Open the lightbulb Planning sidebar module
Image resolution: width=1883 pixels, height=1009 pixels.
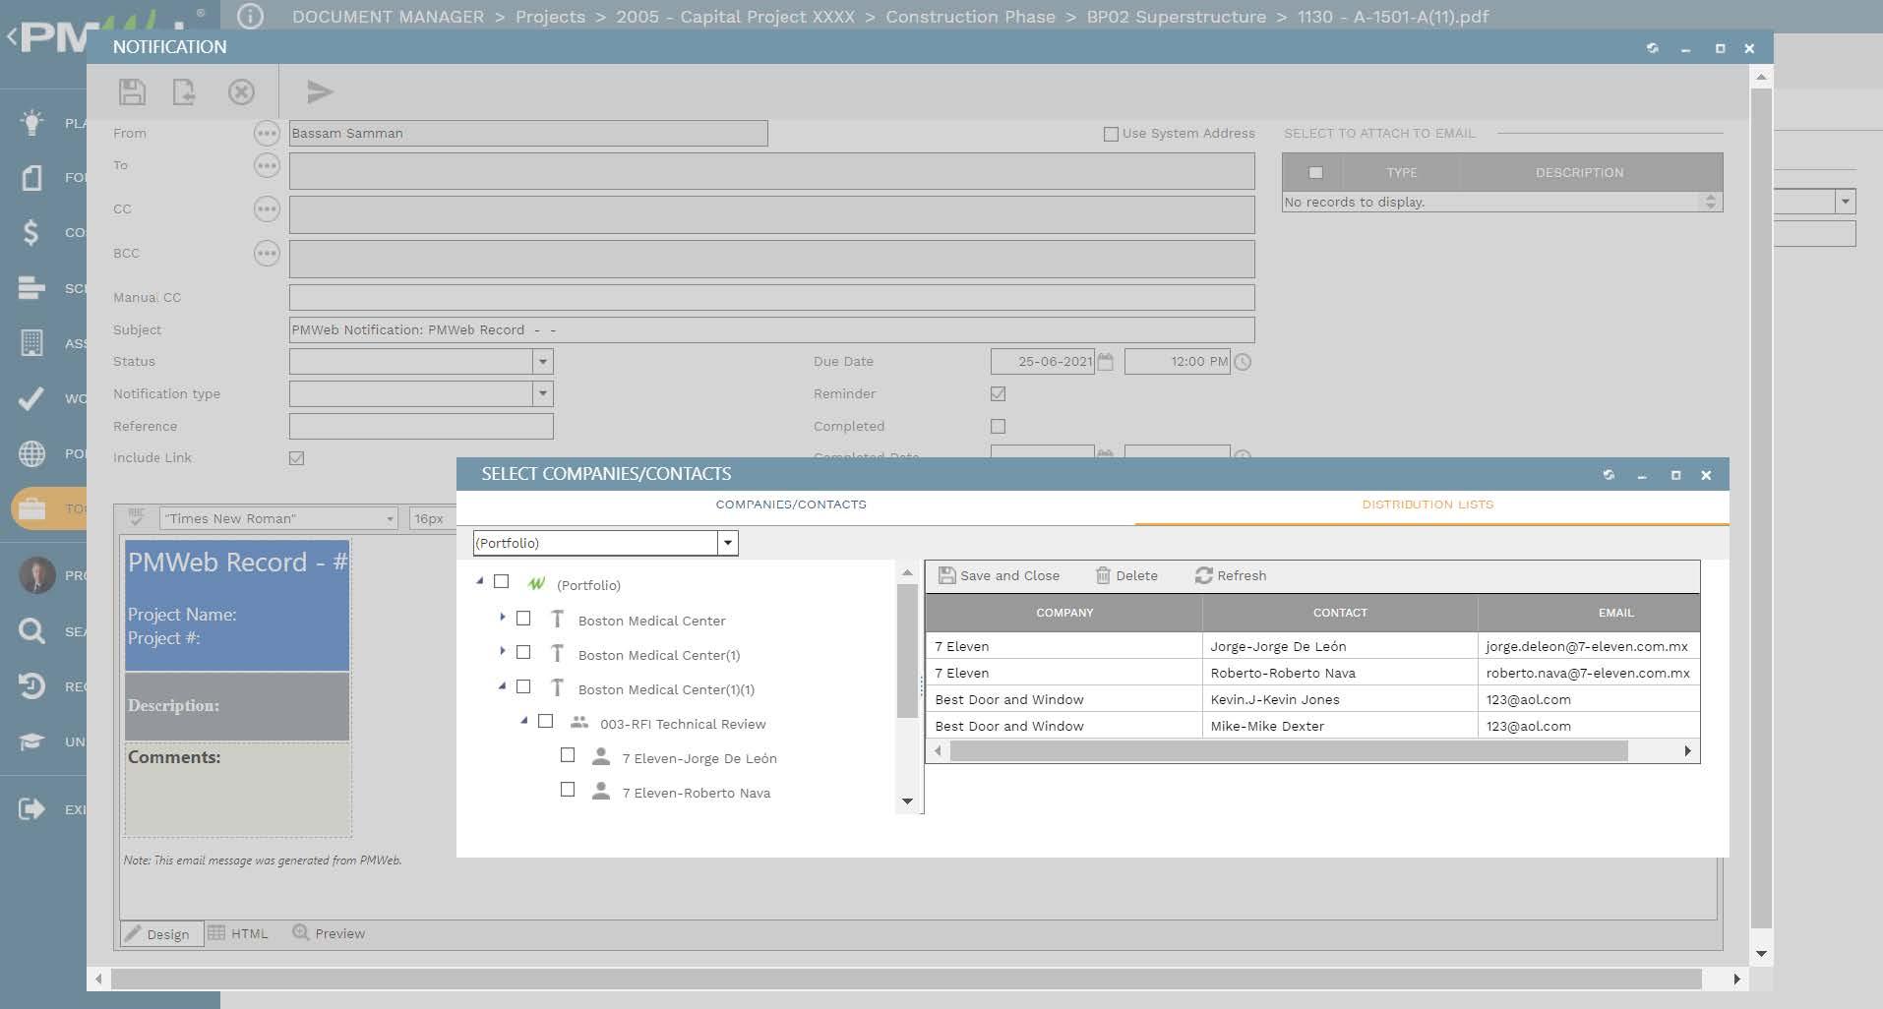31,123
